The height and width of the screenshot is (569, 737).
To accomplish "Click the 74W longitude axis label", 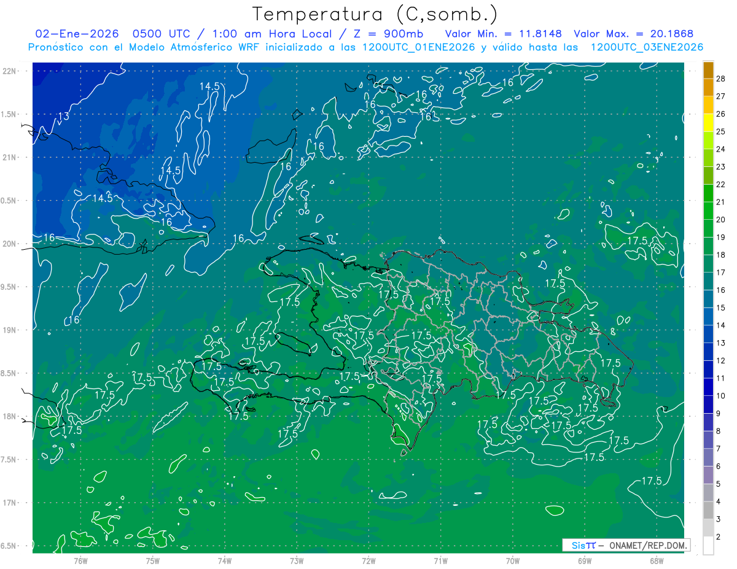I will pos(225,560).
